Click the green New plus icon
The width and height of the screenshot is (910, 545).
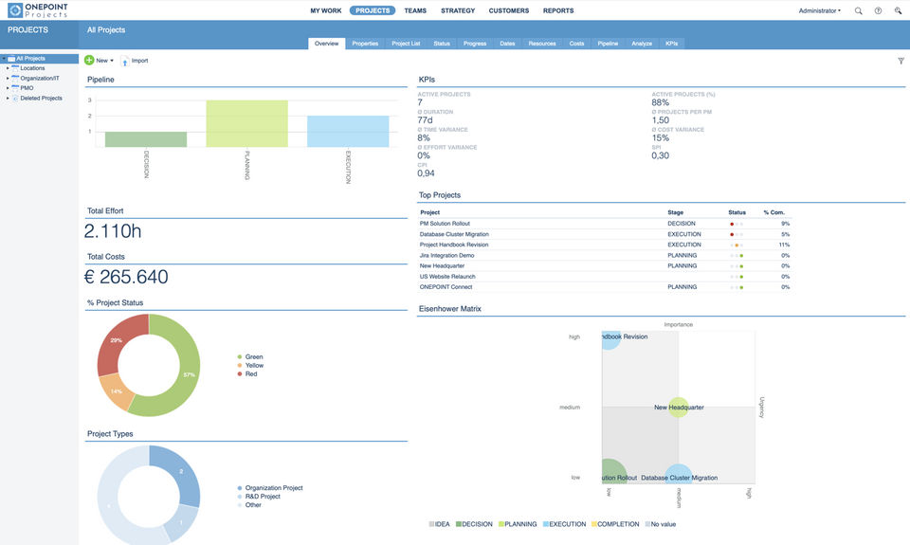pyautogui.click(x=89, y=61)
